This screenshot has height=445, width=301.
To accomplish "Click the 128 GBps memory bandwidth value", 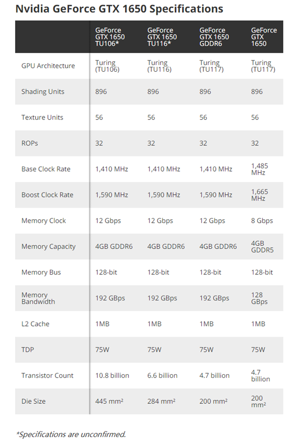I will tap(259, 298).
